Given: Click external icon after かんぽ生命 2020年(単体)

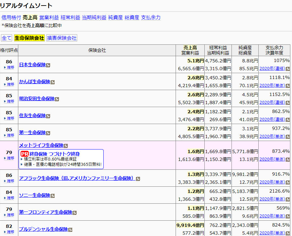Looking at the screenshot, I should [288, 86].
